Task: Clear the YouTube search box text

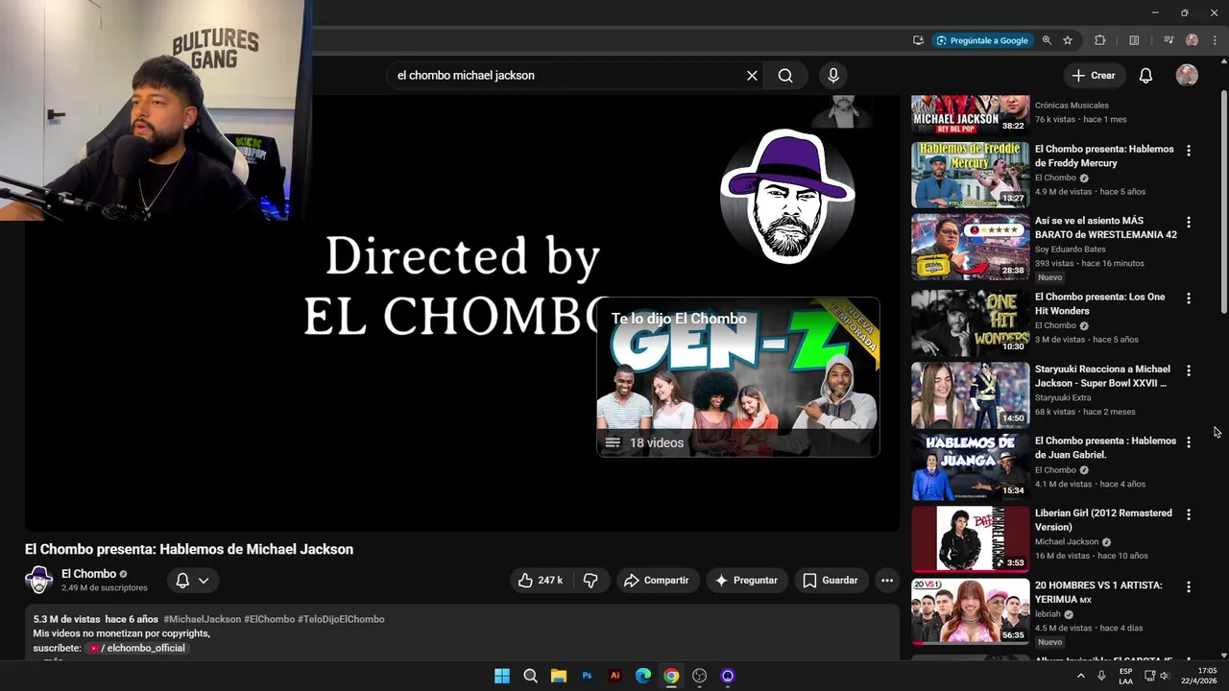Action: pyautogui.click(x=752, y=76)
